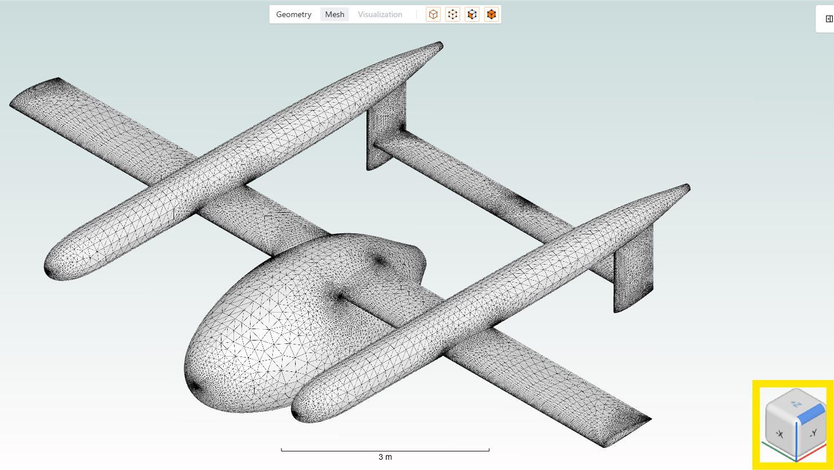Click the 3 m scale bar label

[385, 457]
